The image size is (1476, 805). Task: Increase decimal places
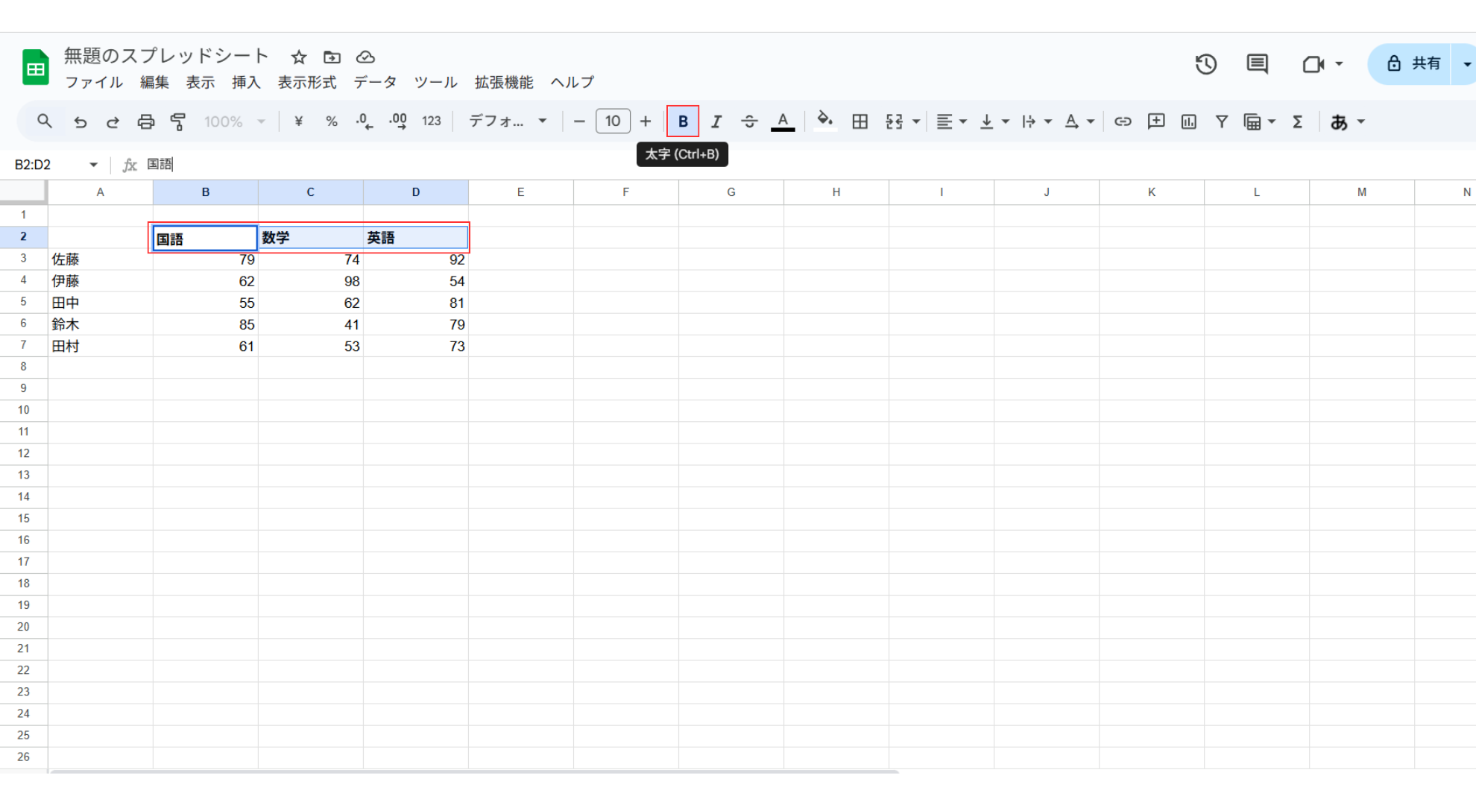[398, 121]
